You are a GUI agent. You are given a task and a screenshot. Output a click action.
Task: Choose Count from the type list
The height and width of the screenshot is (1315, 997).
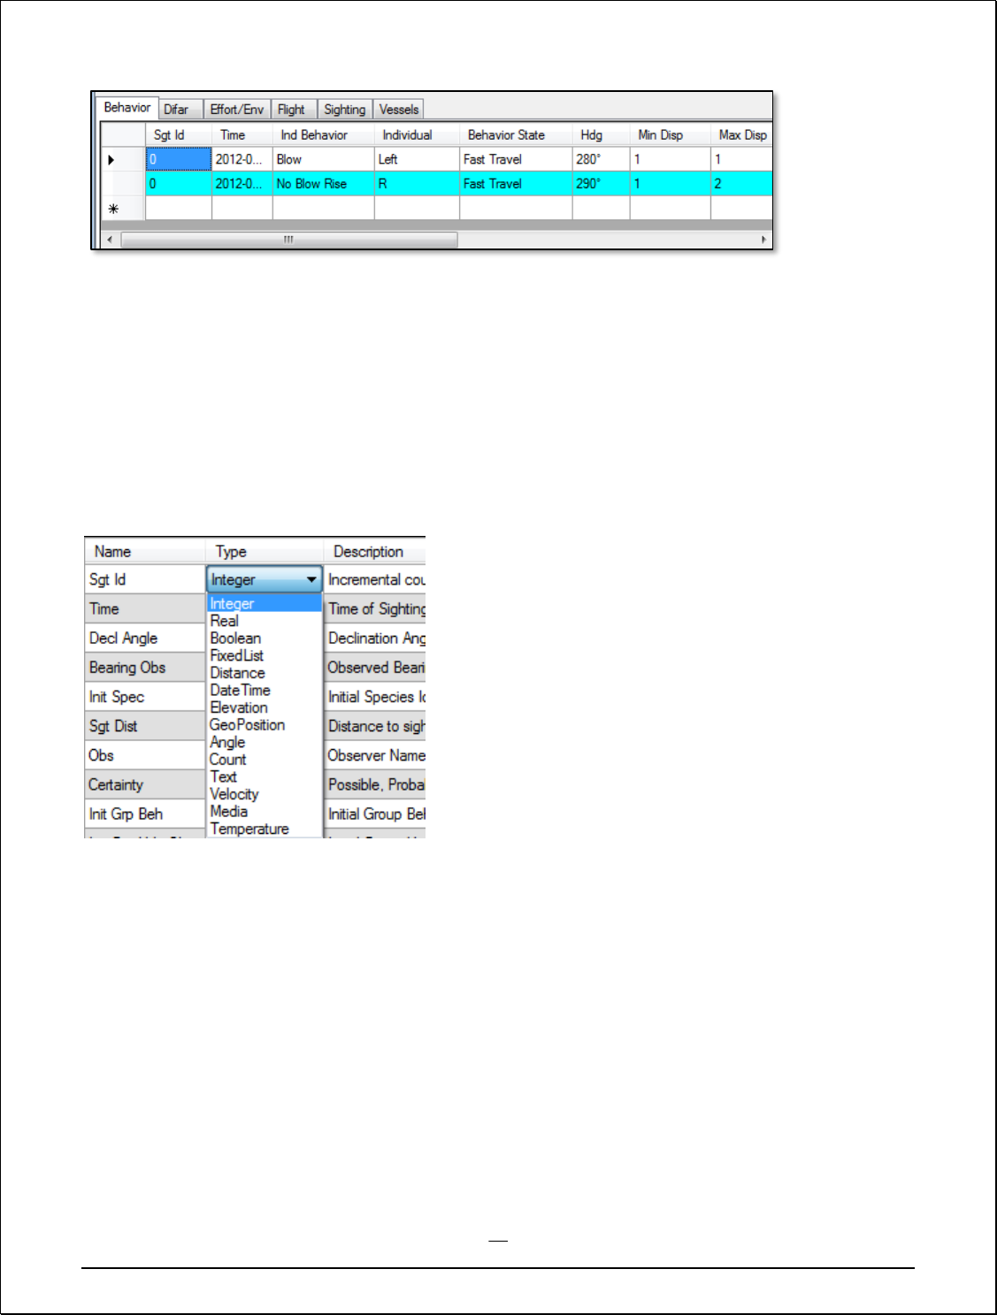(x=264, y=759)
